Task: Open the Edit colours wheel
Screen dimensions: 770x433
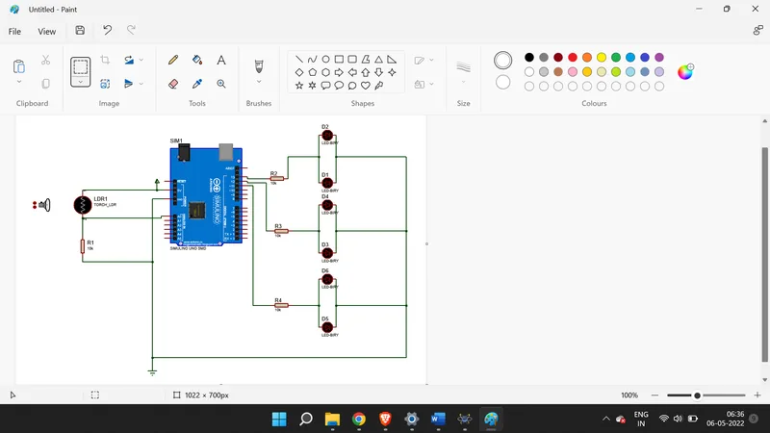Action: pyautogui.click(x=685, y=71)
